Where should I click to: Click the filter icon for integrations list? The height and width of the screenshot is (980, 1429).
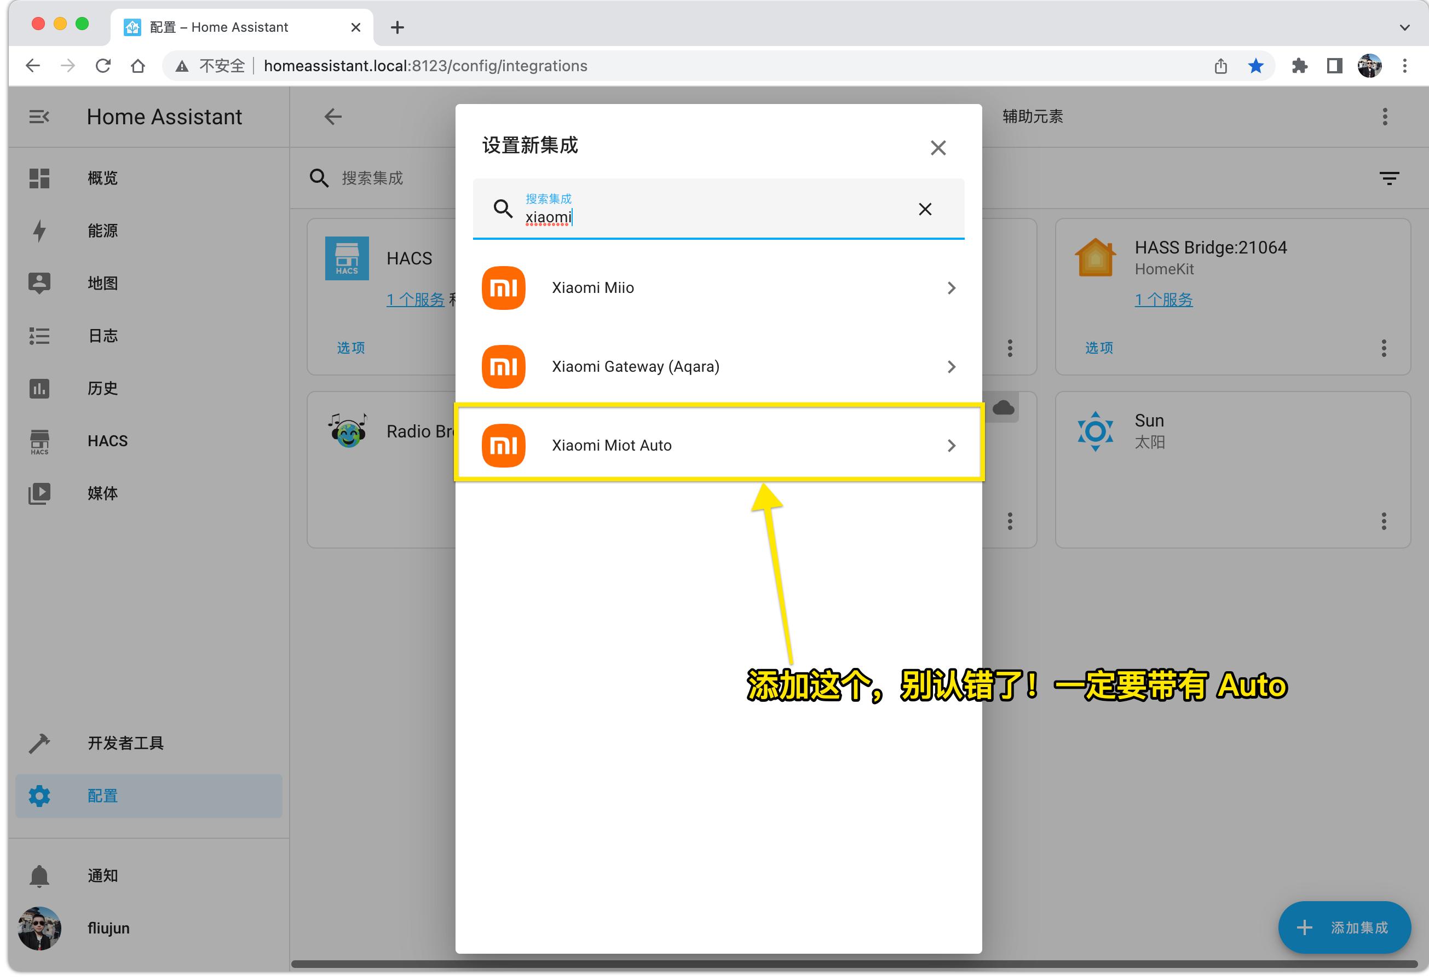(1389, 178)
